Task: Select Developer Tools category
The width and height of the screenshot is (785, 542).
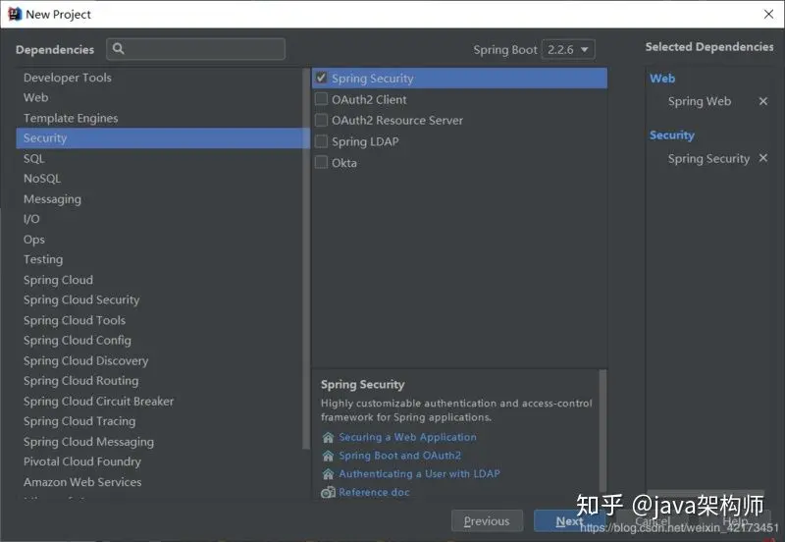Action: tap(159, 78)
